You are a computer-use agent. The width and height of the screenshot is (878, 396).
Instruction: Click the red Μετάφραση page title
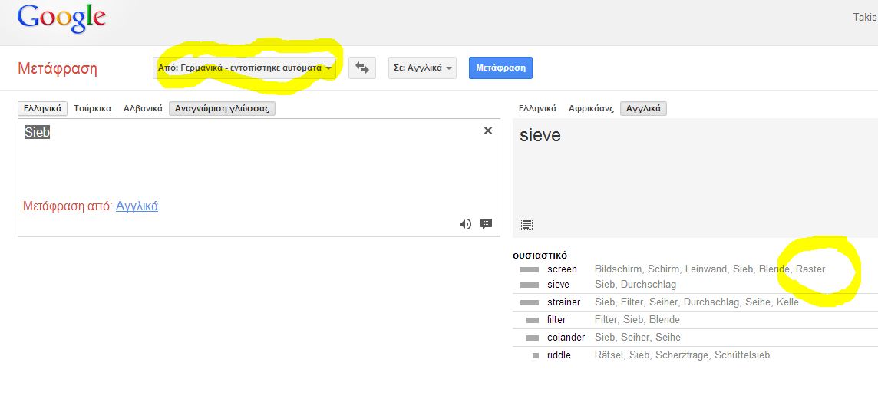pos(57,68)
